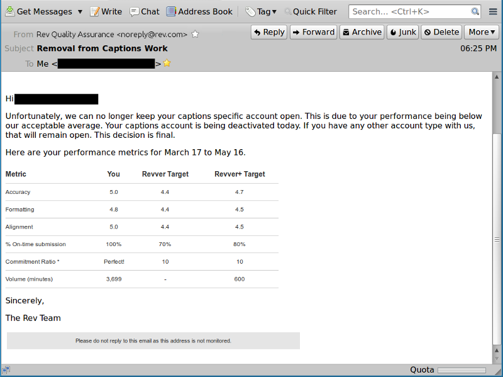The image size is (503, 377).
Task: Click the message scrollbar up arrow
Action: (497, 77)
